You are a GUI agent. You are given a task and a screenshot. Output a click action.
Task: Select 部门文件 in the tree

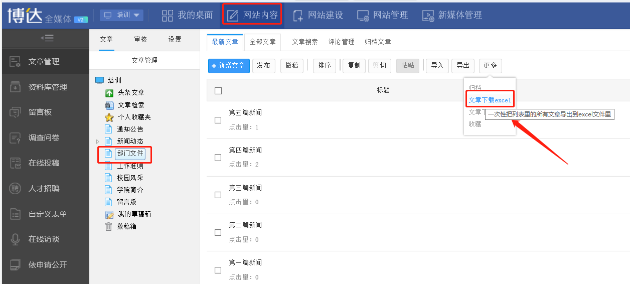(x=130, y=154)
